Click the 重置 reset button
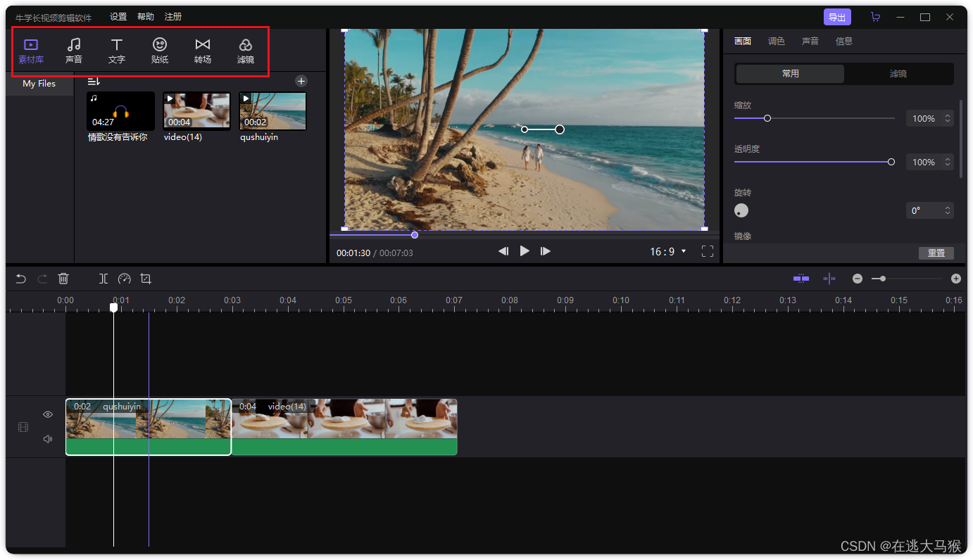Screen dimensions: 973x560 [x=936, y=253]
